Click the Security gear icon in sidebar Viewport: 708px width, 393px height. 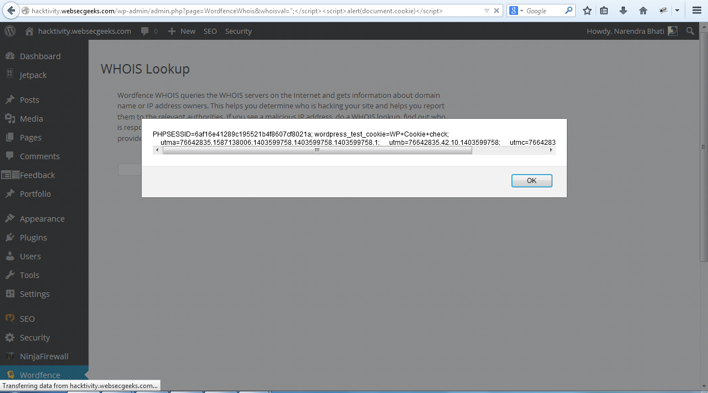pos(10,337)
